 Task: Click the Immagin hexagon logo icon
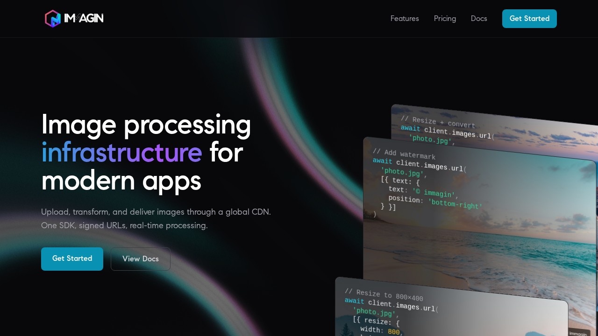53,19
